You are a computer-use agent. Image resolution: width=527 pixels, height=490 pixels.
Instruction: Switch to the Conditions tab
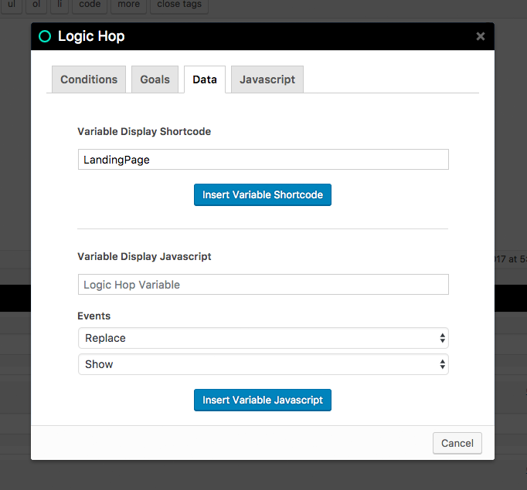coord(89,79)
